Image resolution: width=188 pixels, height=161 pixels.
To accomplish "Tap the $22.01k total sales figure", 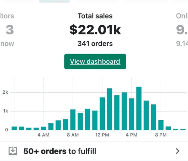I will click(x=95, y=30).
